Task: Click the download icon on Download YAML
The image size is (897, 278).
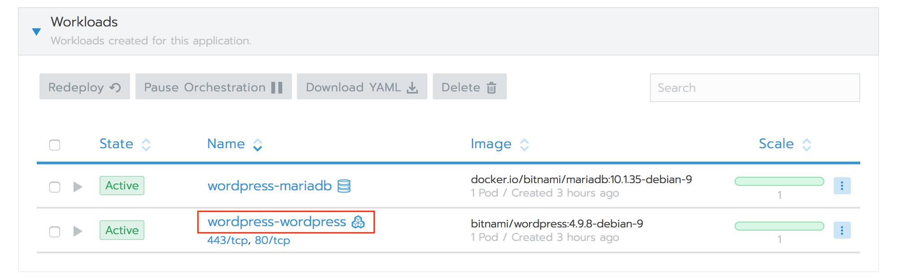Action: coord(413,87)
